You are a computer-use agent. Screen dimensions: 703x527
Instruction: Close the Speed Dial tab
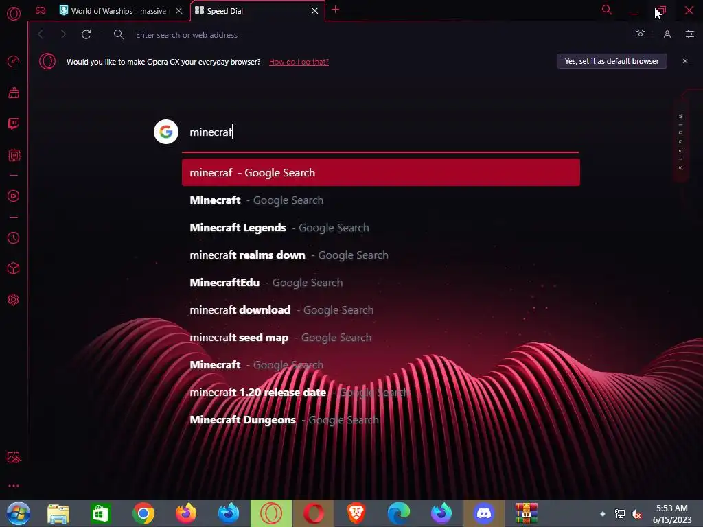(314, 11)
